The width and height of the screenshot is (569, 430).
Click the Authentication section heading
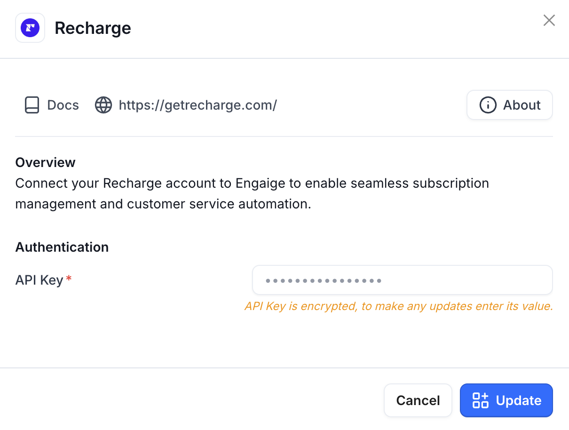point(62,247)
